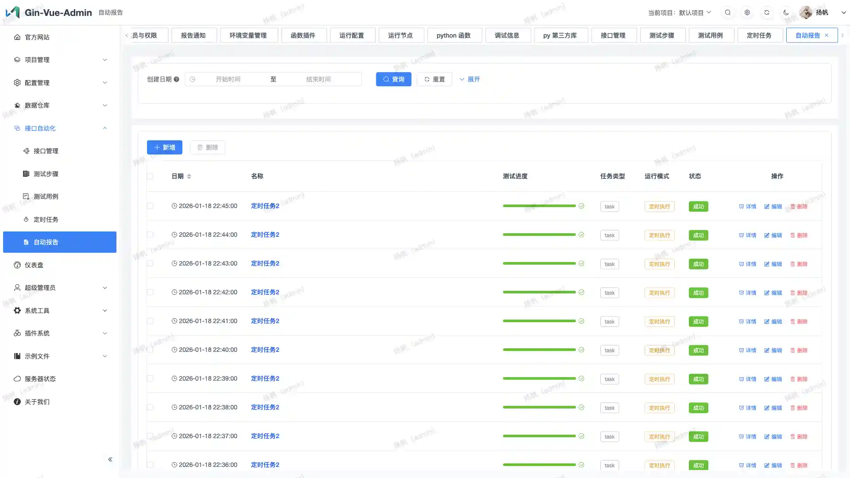Collapse sidebar with double-chevron icon

point(110,459)
